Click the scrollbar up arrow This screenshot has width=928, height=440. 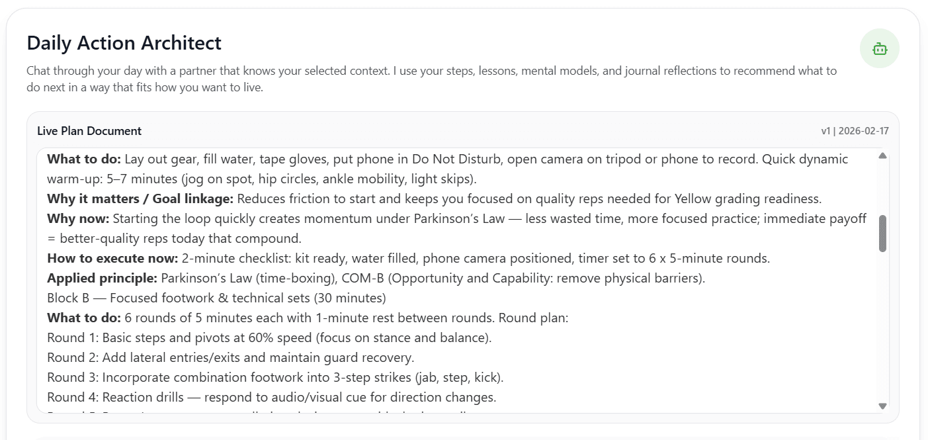click(x=882, y=156)
